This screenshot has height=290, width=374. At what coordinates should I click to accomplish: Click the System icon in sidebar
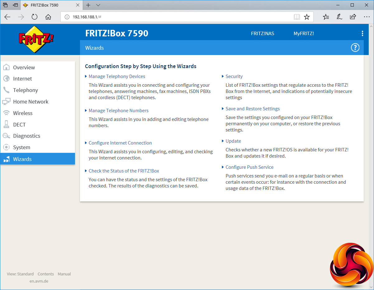tap(6, 147)
